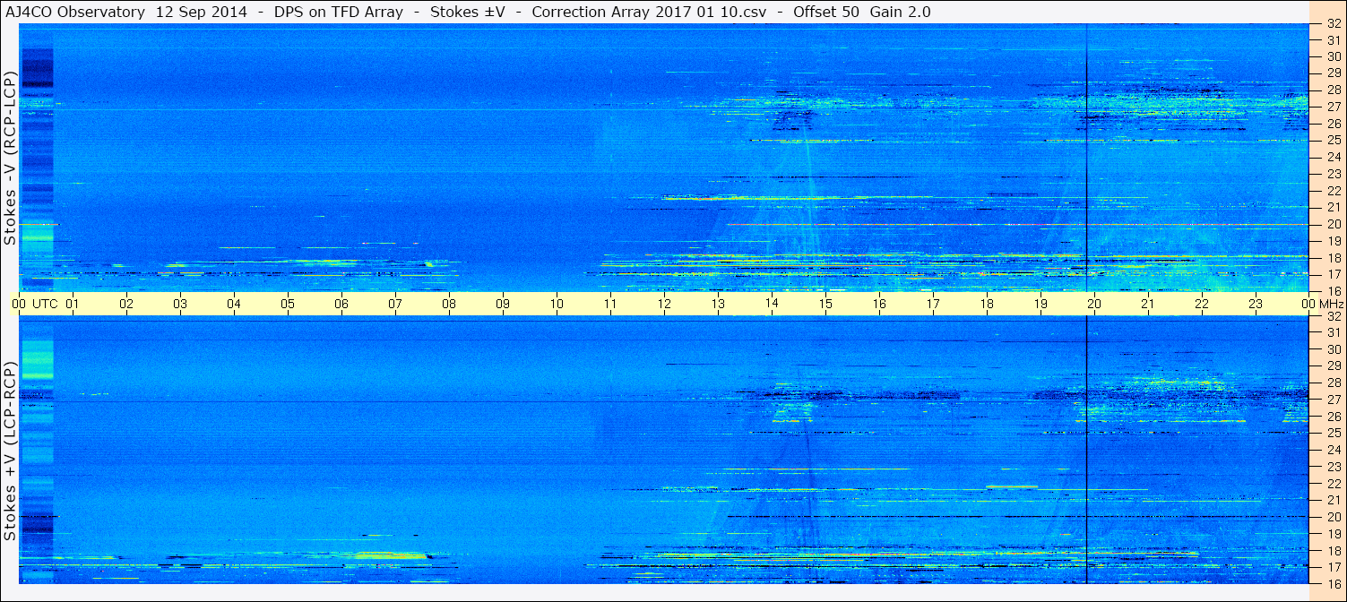Click the 'UTC' label on the time axis
This screenshot has width=1347, height=602.
[45, 304]
